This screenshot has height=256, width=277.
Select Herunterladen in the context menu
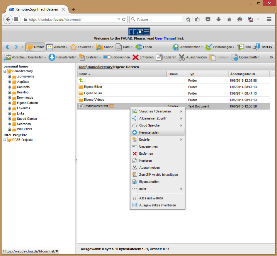pos(149,132)
